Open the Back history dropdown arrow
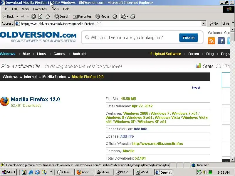This screenshot has width=235, height=176. coord(17,16)
